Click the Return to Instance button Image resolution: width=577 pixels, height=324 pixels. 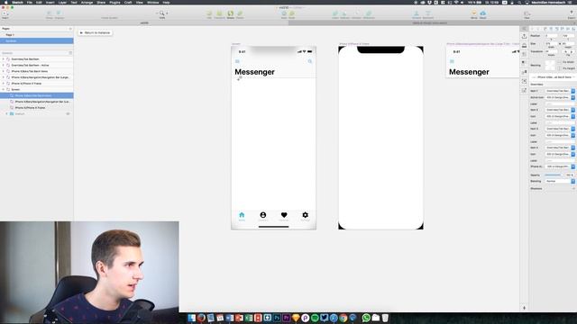96,32
